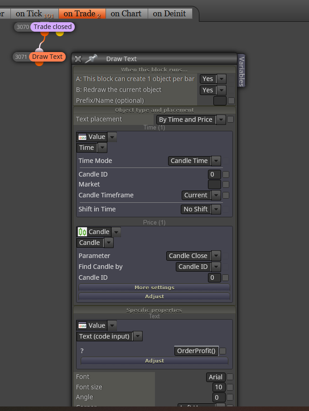
Task: Click Adjust button in Price section
Action: point(154,296)
